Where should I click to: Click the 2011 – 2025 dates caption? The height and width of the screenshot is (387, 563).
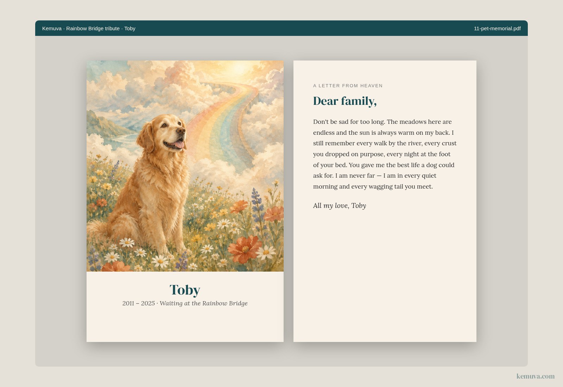point(139,303)
